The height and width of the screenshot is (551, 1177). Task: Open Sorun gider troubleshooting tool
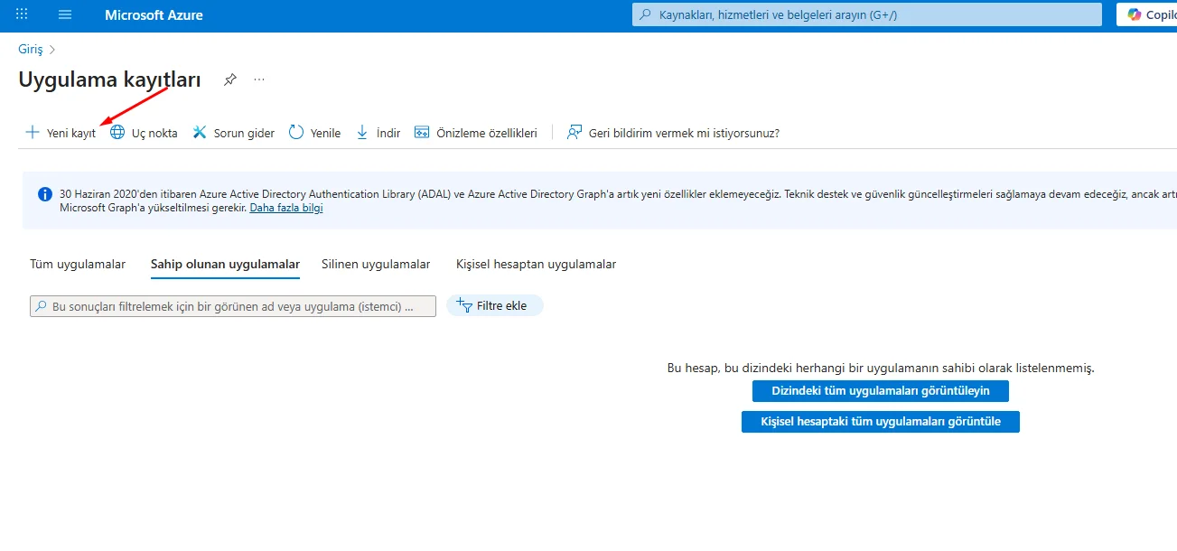click(199, 132)
